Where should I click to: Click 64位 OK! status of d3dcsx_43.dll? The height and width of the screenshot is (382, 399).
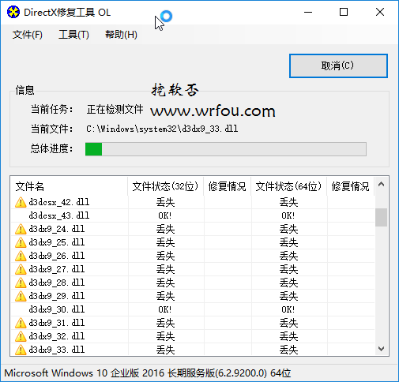click(x=288, y=215)
